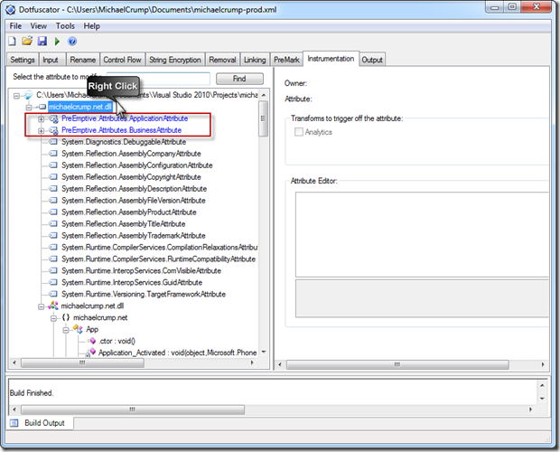
Task: Select System.Reflection.AssemblyProductAttribute row
Action: [129, 212]
